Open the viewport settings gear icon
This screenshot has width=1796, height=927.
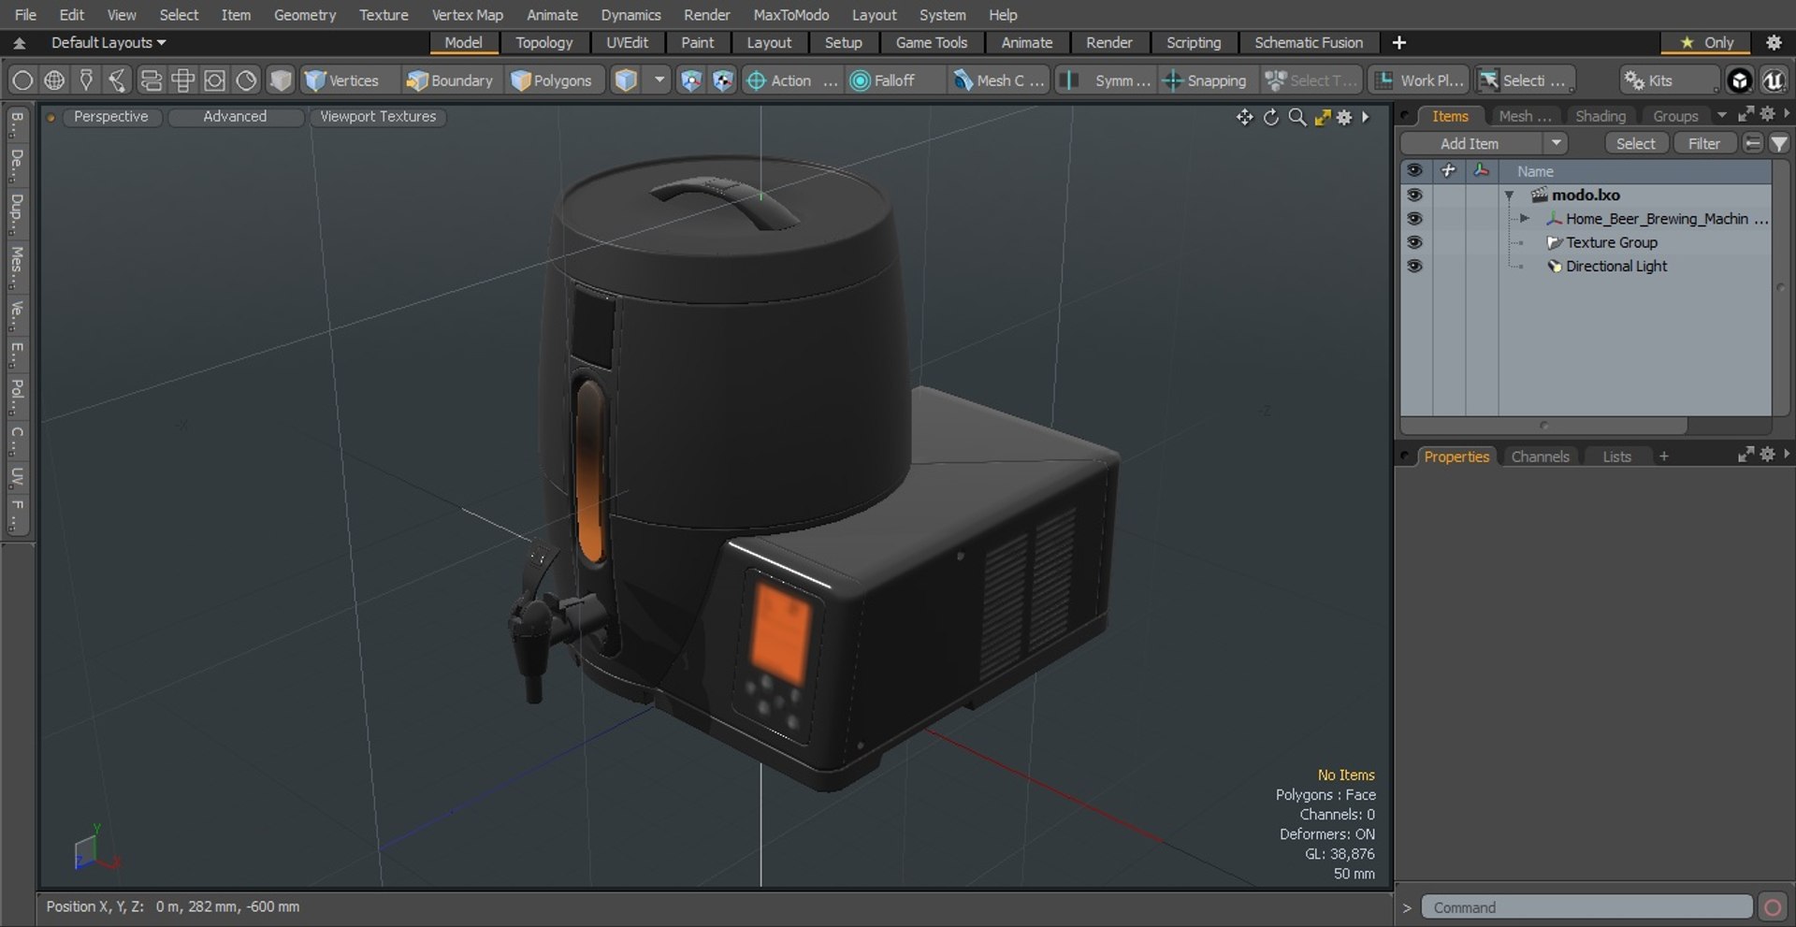pyautogui.click(x=1344, y=117)
